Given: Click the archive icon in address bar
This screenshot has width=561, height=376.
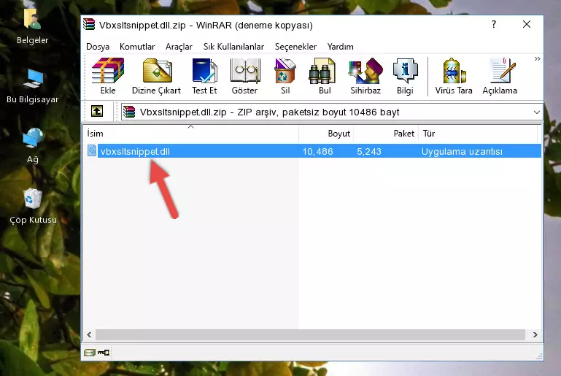Looking at the screenshot, I should (x=129, y=112).
